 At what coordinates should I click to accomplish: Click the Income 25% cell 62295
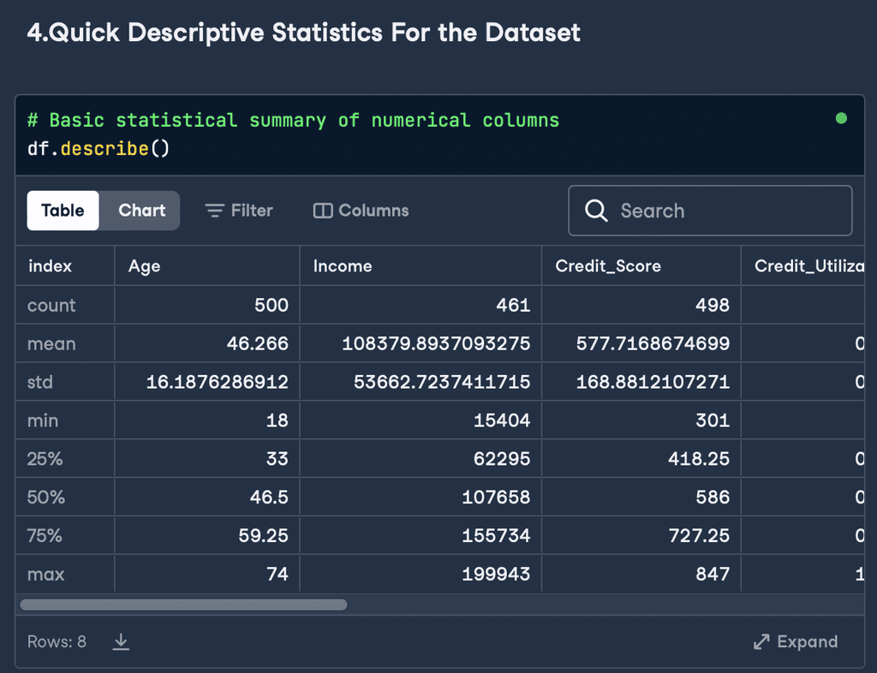coord(421,459)
